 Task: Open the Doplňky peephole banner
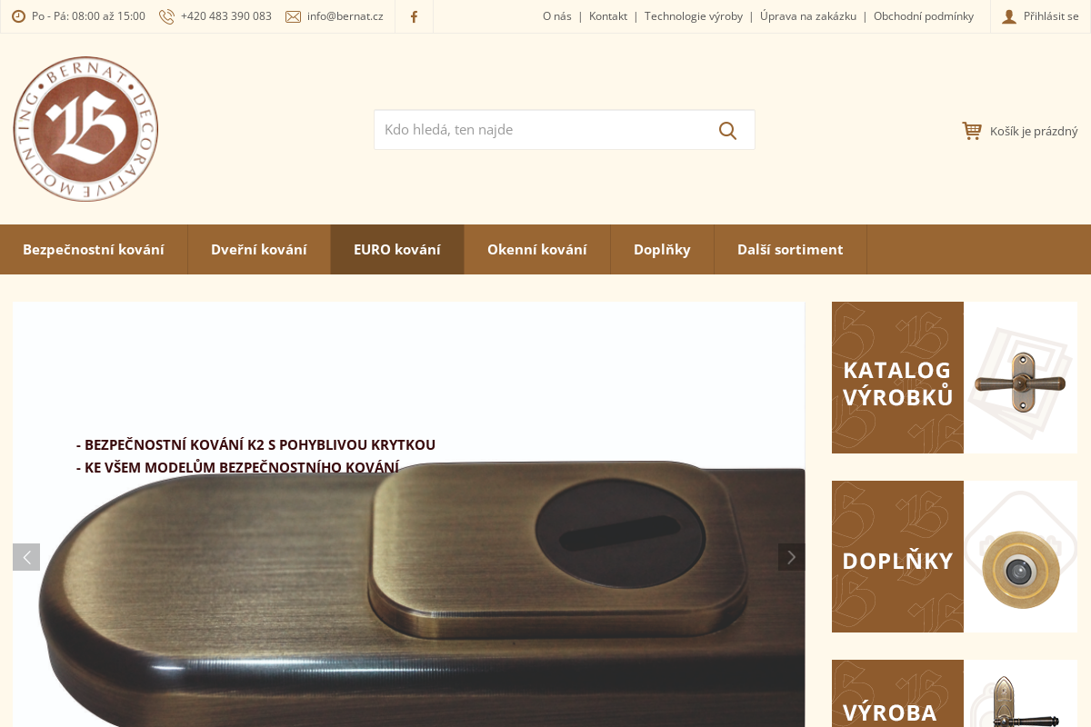point(955,556)
